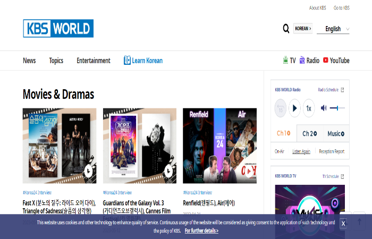Open the Reception Report link

(332, 151)
